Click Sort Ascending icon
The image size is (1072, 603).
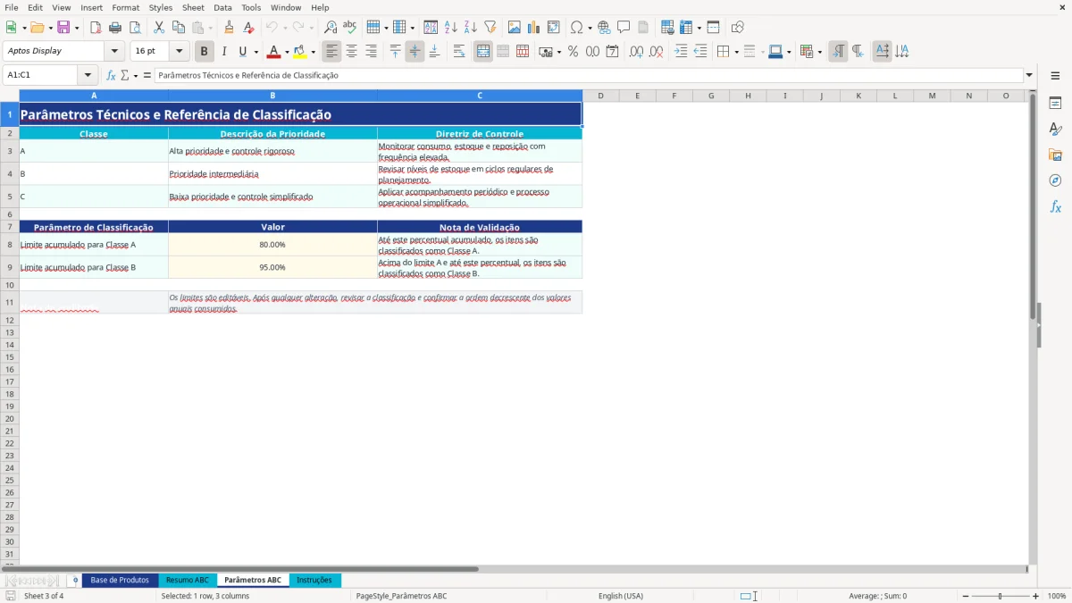click(x=450, y=28)
